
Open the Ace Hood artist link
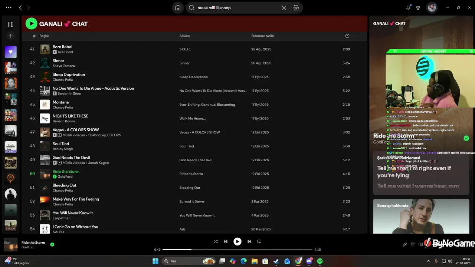pos(65,52)
